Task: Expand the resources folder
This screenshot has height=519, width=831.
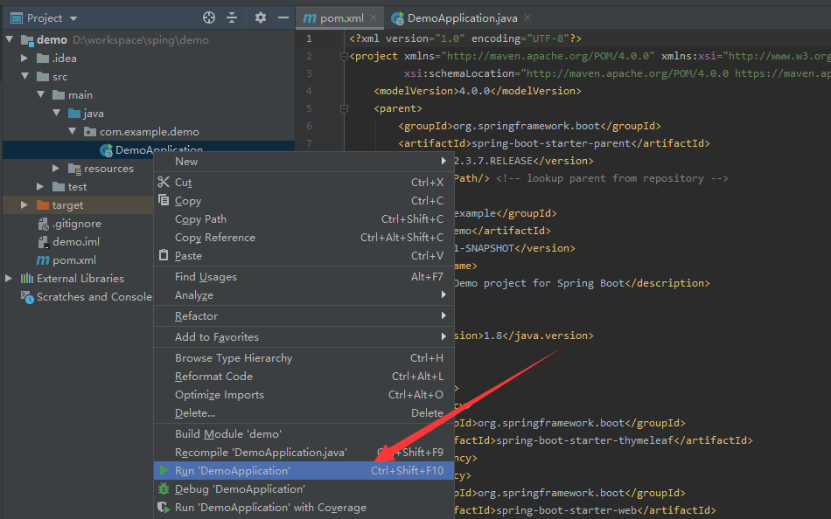Action: click(56, 168)
